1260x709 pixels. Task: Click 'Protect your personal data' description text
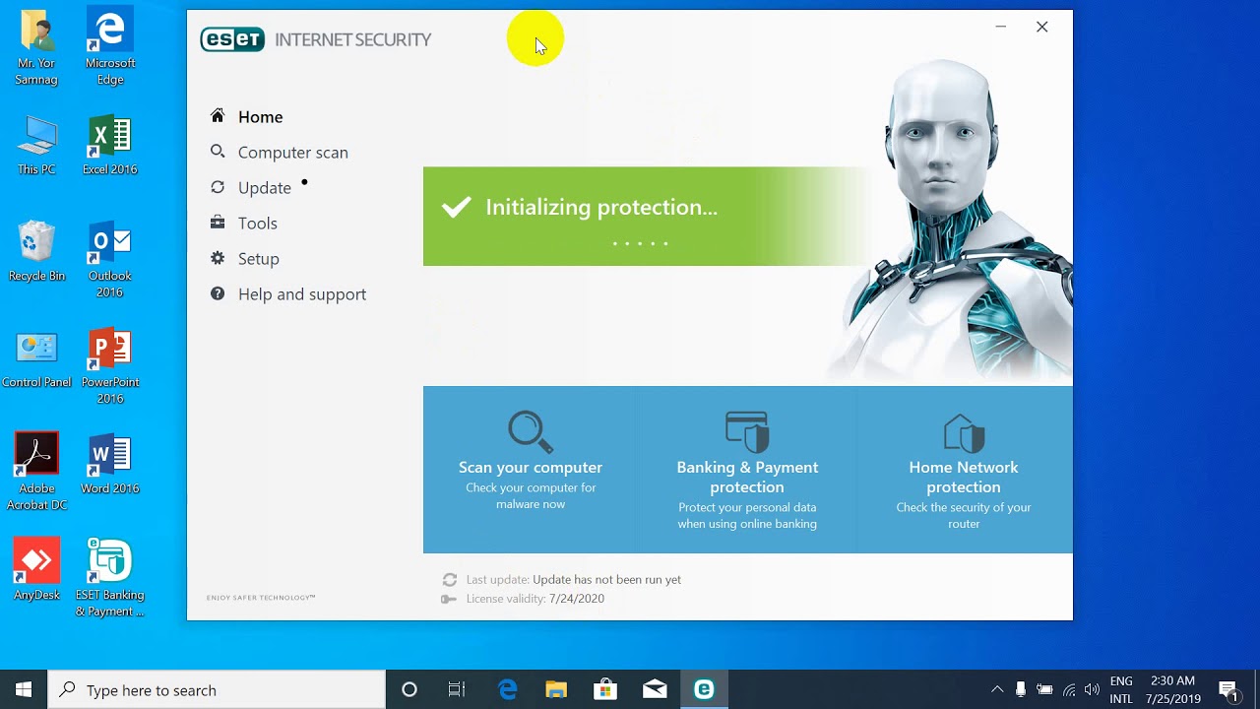pos(747,515)
